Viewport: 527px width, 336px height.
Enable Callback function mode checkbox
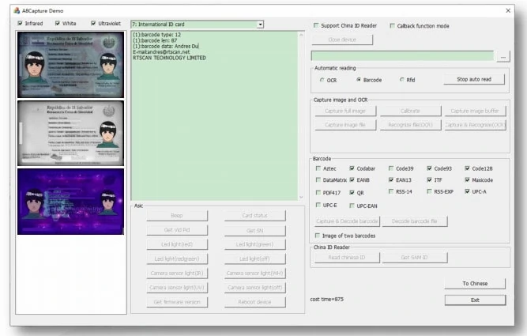point(393,25)
